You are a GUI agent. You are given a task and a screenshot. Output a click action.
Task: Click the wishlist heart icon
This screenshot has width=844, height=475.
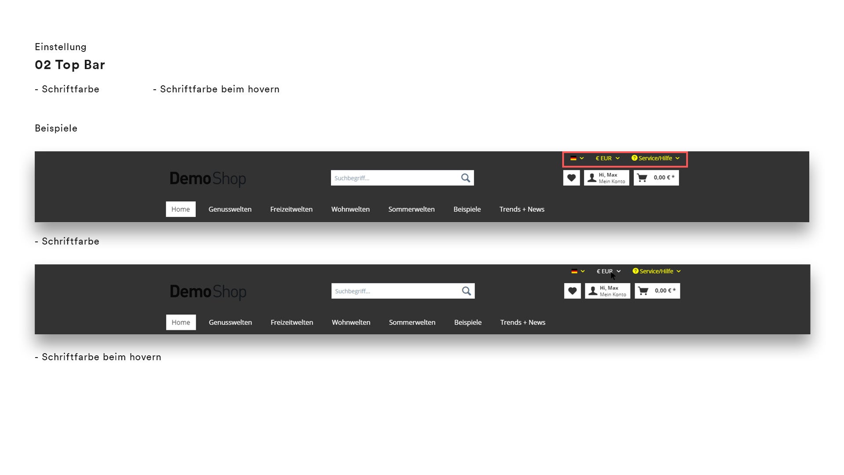571,178
